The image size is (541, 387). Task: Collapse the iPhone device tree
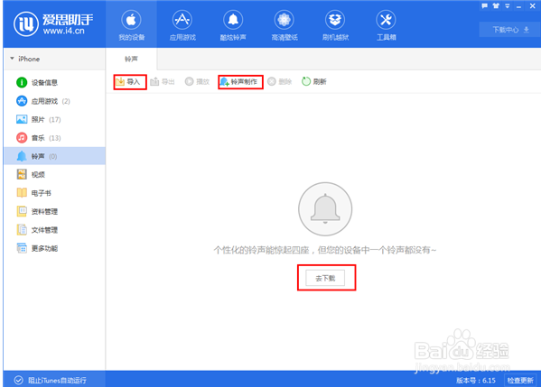12,59
